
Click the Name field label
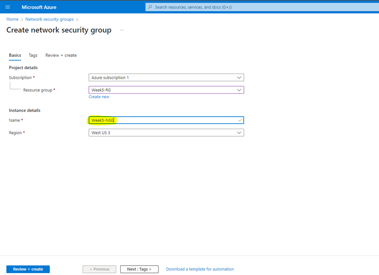[14, 120]
